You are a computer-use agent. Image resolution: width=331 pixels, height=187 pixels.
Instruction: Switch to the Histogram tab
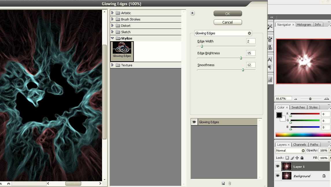pos(304,25)
